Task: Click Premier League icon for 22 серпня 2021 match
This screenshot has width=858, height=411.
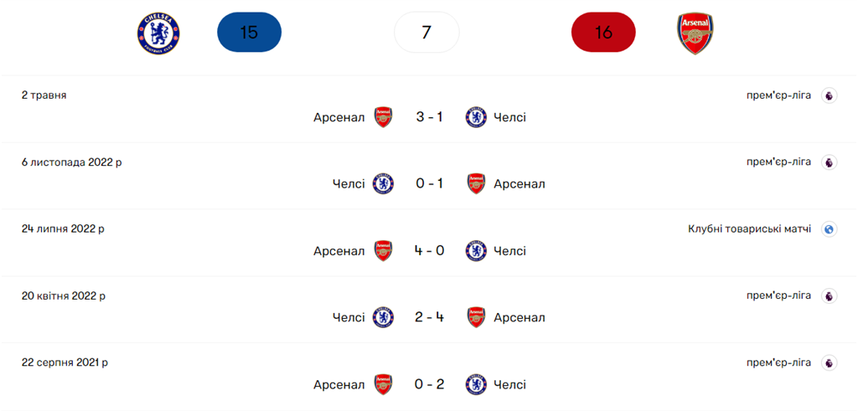Action: tap(829, 363)
